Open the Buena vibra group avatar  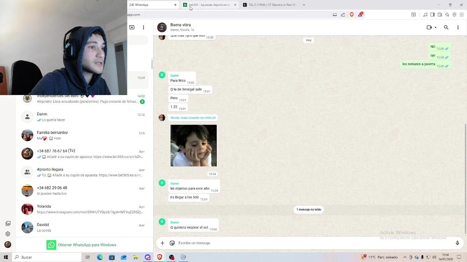click(x=162, y=27)
